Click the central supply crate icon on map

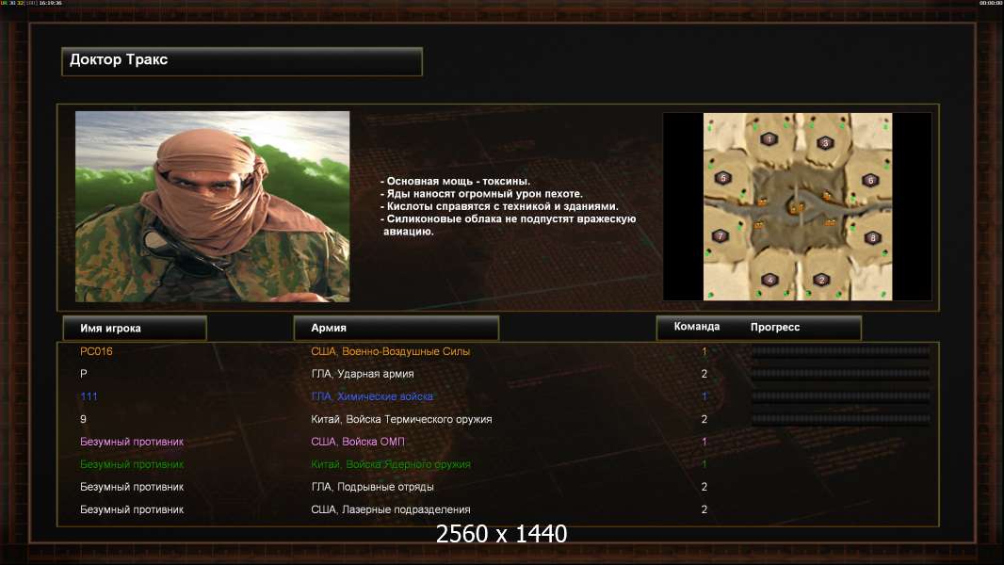pos(797,207)
